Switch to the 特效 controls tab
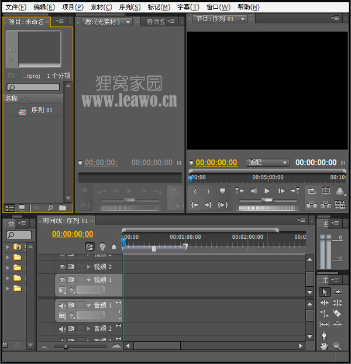 click(x=156, y=22)
